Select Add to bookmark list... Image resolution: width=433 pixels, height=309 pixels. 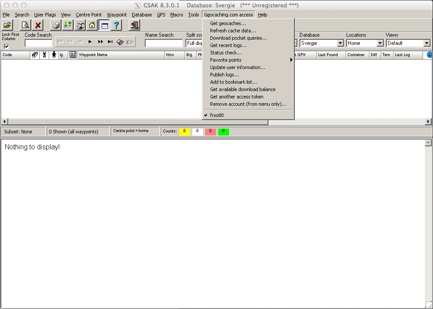[x=248, y=82]
